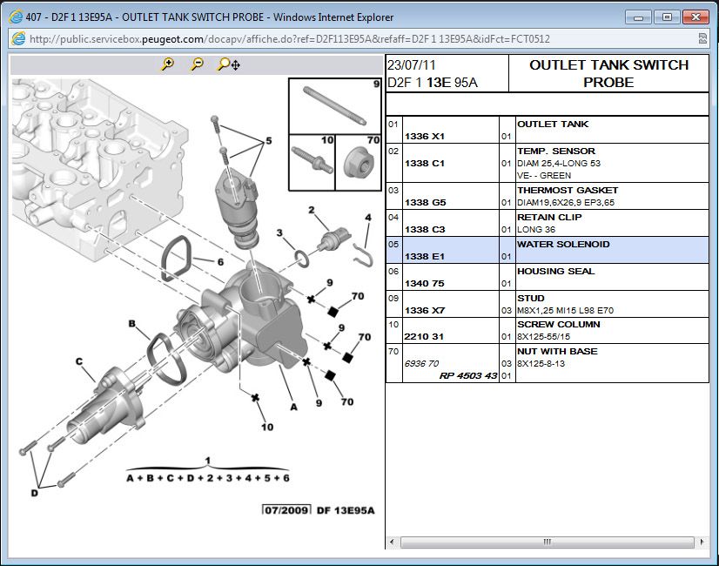Screen dimensions: 719x566
Task: Select the highlighted WATER SOLENOID row
Action: [548, 250]
